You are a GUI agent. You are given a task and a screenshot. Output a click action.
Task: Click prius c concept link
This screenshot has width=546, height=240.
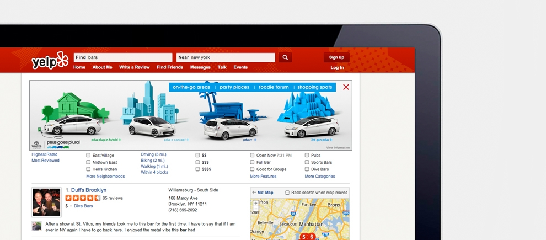click(176, 140)
